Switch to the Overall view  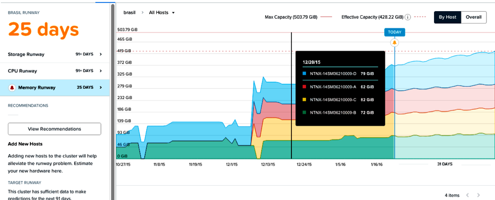(474, 17)
